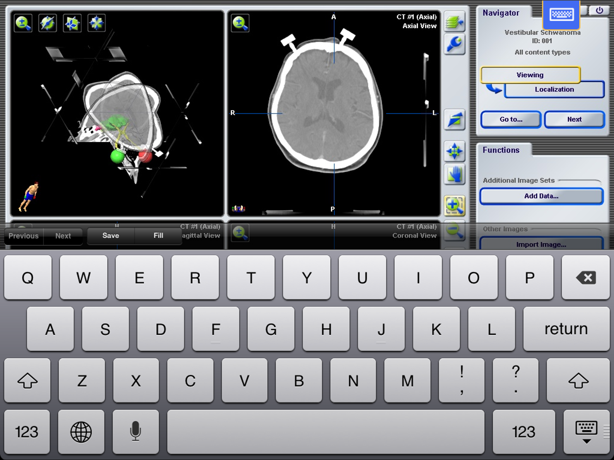The height and width of the screenshot is (460, 614).
Task: Click the zoom-in magnifier in the side toolbar
Action: coord(454,206)
